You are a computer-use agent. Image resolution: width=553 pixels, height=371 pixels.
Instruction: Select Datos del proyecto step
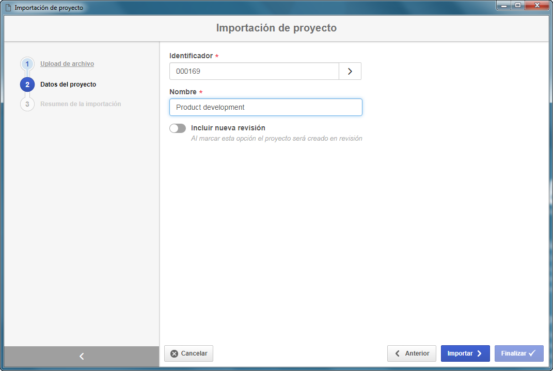pyautogui.click(x=68, y=84)
